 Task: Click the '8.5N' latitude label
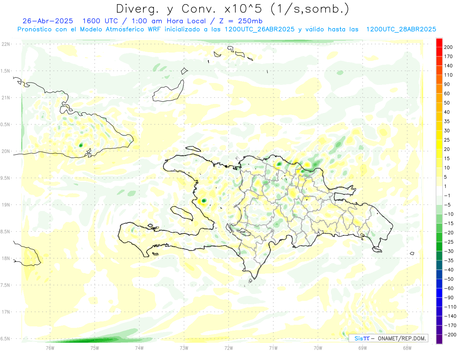tap(6, 232)
